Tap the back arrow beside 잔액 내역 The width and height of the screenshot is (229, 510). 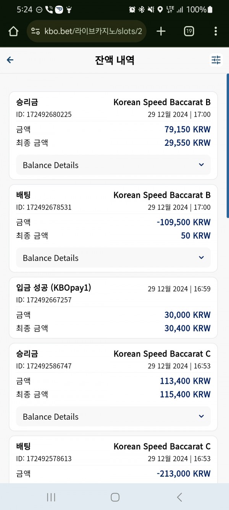click(x=10, y=60)
